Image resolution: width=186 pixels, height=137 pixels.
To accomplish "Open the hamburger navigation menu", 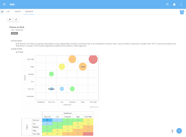I will [x=4, y=4].
